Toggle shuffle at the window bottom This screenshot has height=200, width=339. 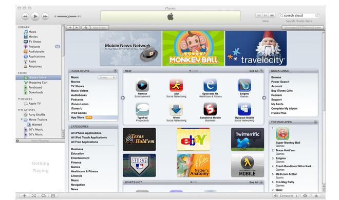click(x=34, y=196)
